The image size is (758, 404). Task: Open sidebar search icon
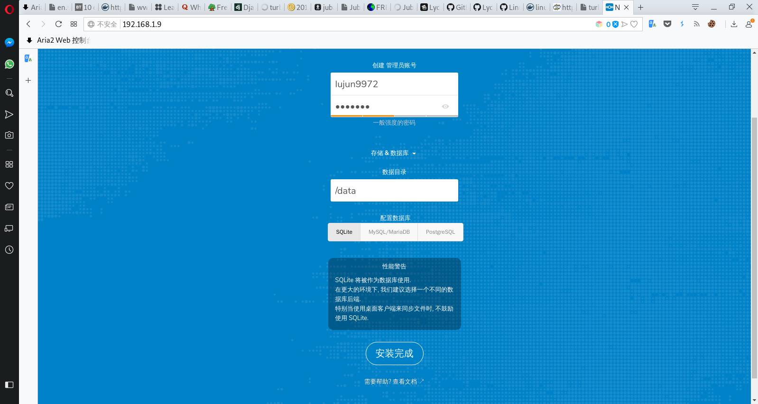pos(9,93)
